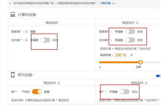The height and width of the screenshot is (105, 161).
Task: Toggle the 移动设备 淘宝站外 推广 switch
Action: [x=125, y=92]
